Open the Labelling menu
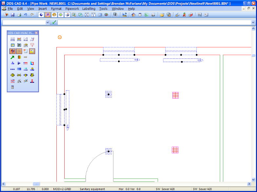257x192 pixels. pyautogui.click(x=89, y=8)
